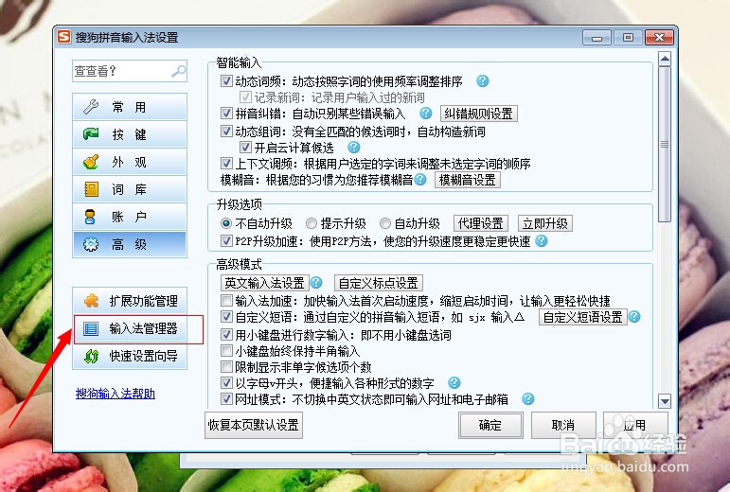
Task: Enable 输入法加速 checkbox
Action: [x=226, y=300]
